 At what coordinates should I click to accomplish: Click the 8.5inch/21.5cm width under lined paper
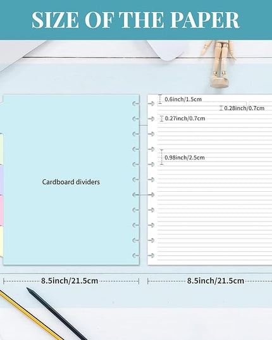coord(216,281)
